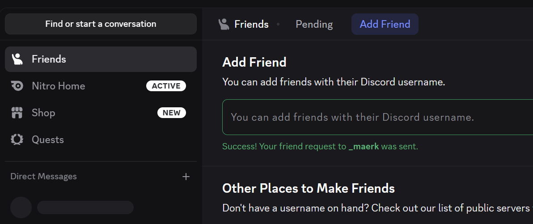The image size is (533, 224).
Task: Select the NEW badge beside Shop
Action: [x=171, y=113]
